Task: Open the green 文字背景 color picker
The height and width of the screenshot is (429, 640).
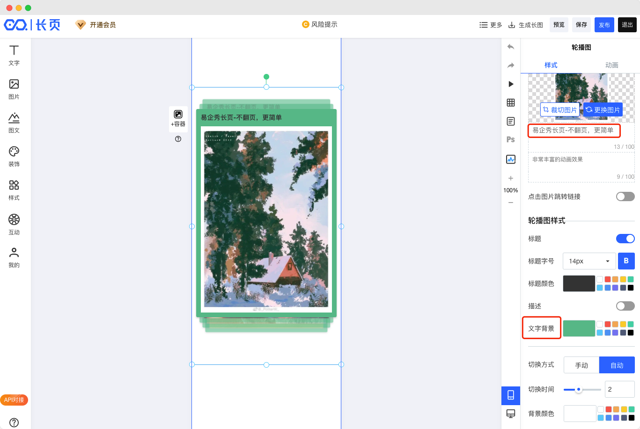Action: pyautogui.click(x=579, y=328)
